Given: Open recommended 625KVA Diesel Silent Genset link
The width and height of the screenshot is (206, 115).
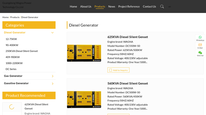Looking at the screenshot, I should pos(36,106).
